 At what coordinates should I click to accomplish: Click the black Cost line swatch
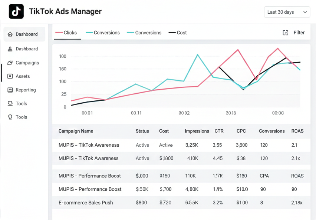tap(172, 33)
